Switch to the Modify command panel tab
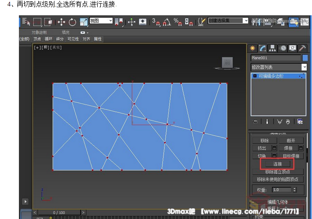 (262, 48)
